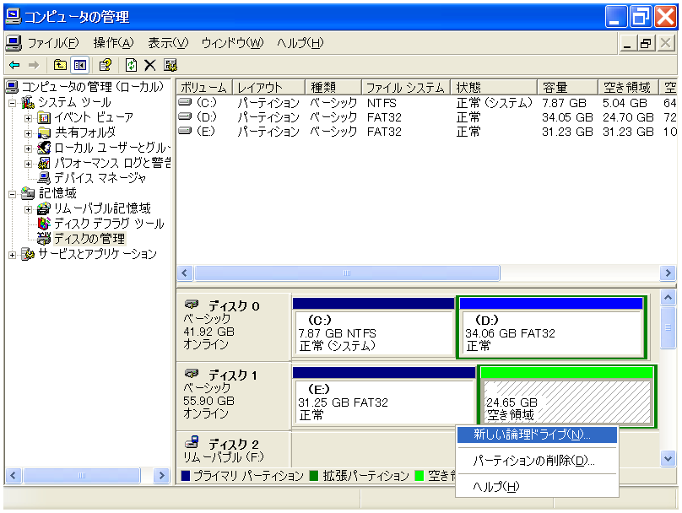This screenshot has width=682, height=513.
Task: Click the volume list horizontal scroll right arrow
Action: (668, 273)
